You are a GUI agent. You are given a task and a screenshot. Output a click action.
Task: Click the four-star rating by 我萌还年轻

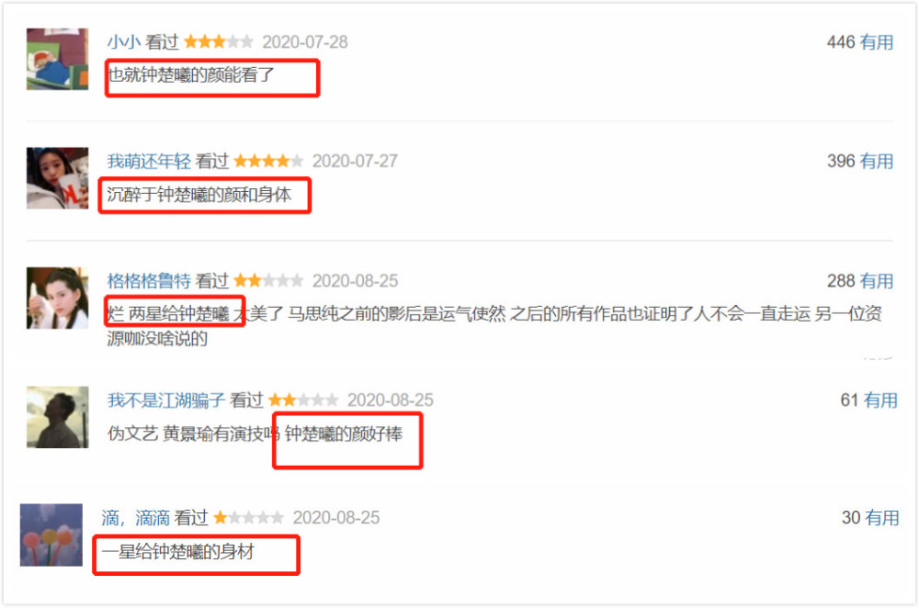point(268,161)
